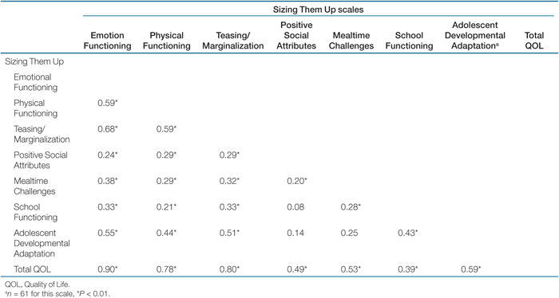Click the Adolescent Developmental Adaptation column header
The width and height of the screenshot is (559, 298).
475,36
